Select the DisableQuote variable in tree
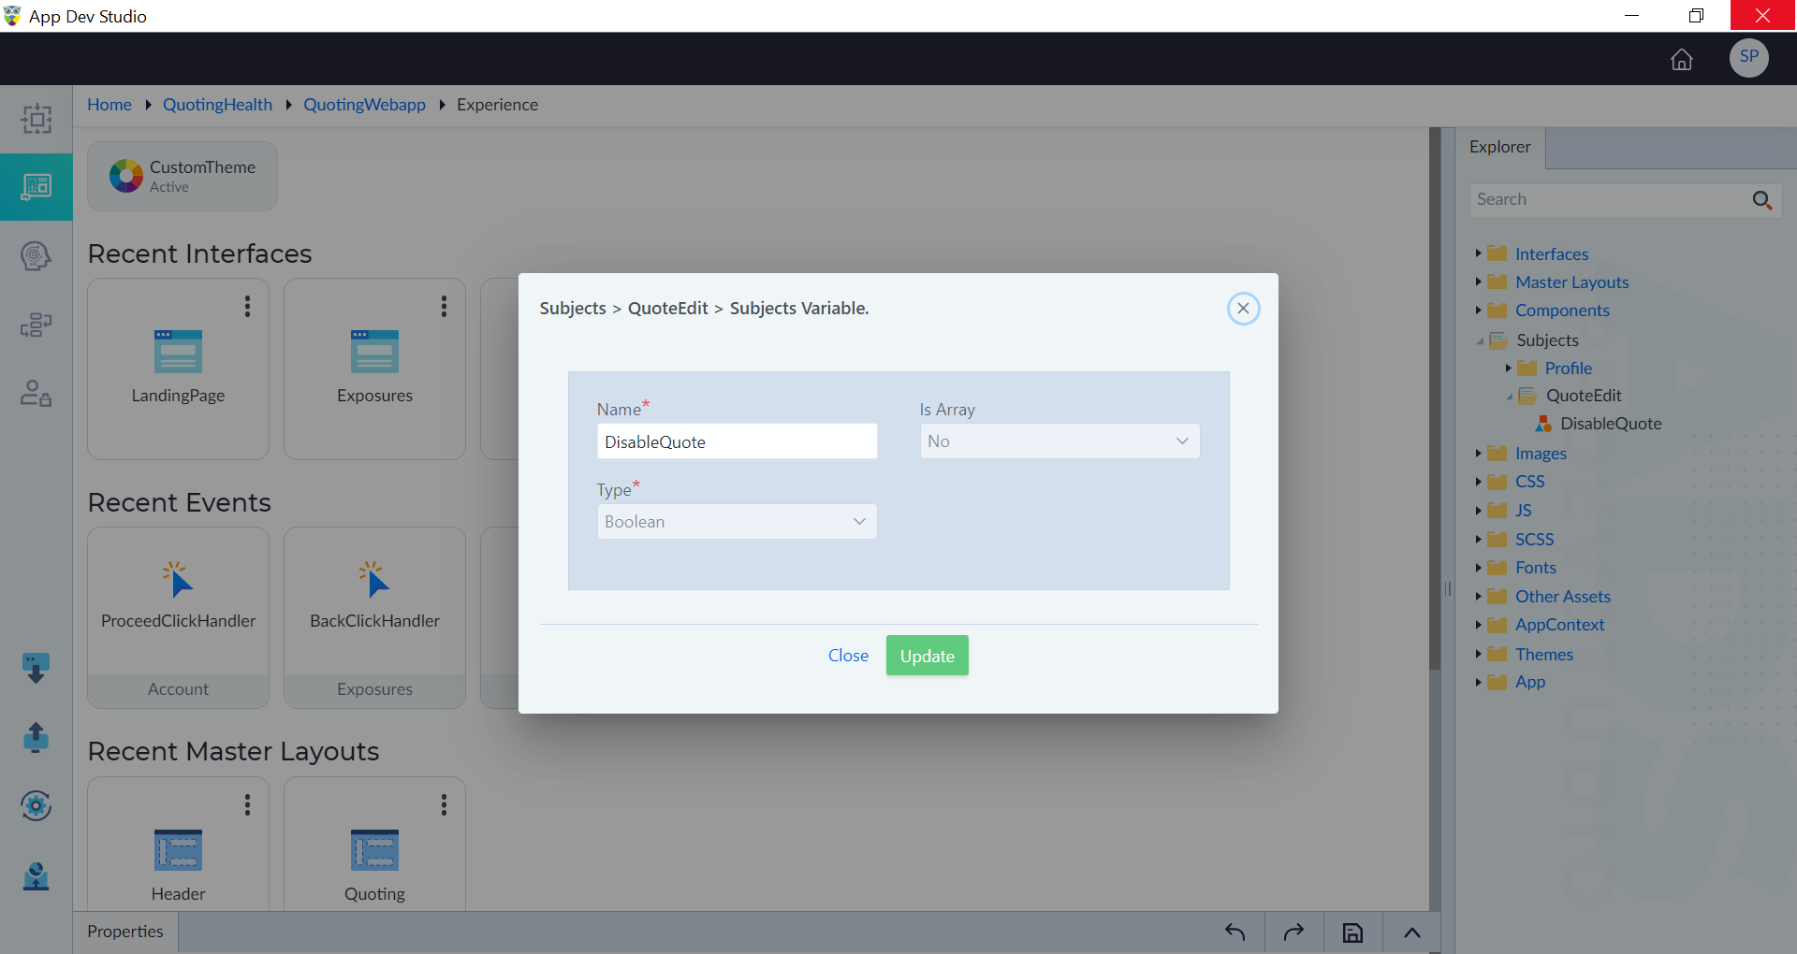The height and width of the screenshot is (954, 1797). tap(1610, 424)
